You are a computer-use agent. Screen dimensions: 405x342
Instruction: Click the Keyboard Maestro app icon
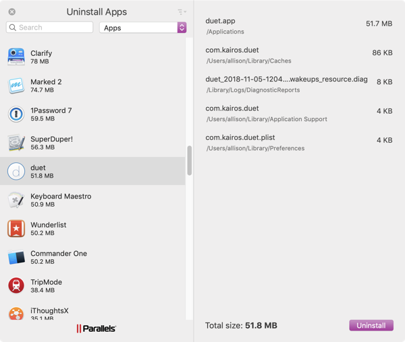coord(16,199)
